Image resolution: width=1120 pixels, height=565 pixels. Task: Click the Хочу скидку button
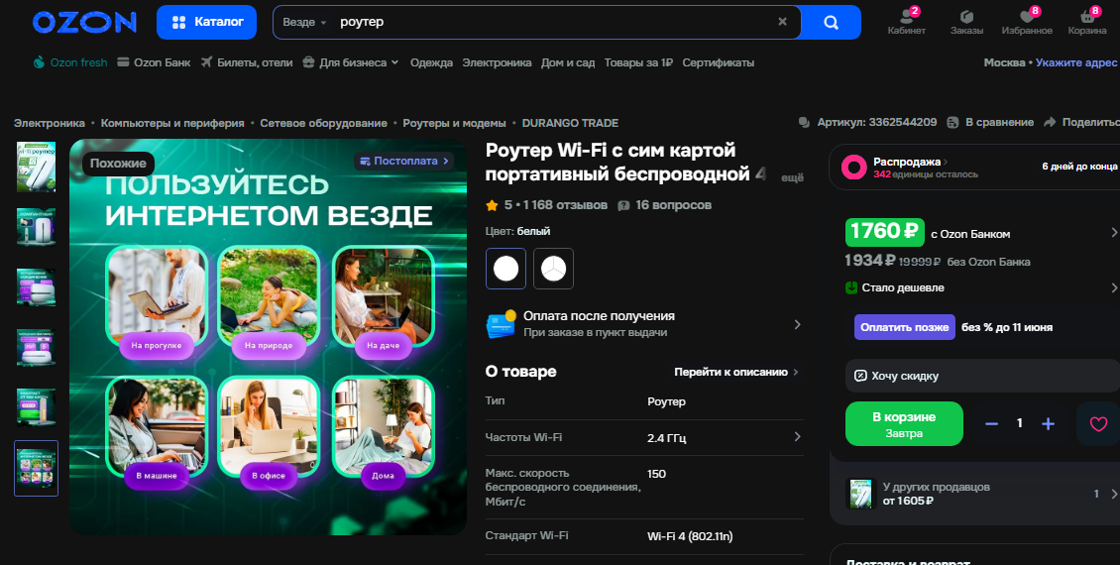(982, 376)
